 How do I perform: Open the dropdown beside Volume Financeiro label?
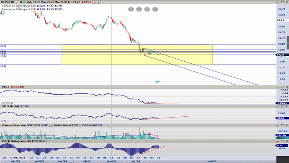point(51,125)
